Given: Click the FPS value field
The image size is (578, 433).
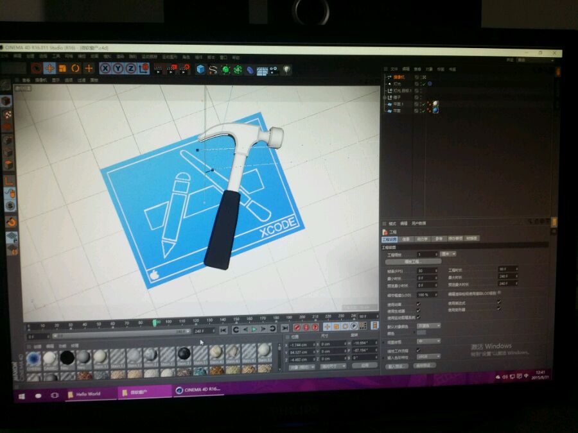Looking at the screenshot, I should point(427,271).
